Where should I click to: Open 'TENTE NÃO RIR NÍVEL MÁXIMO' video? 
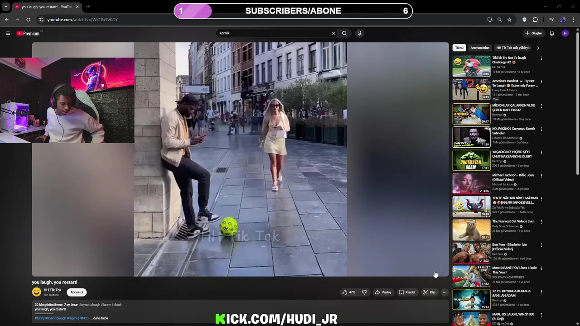(471, 206)
